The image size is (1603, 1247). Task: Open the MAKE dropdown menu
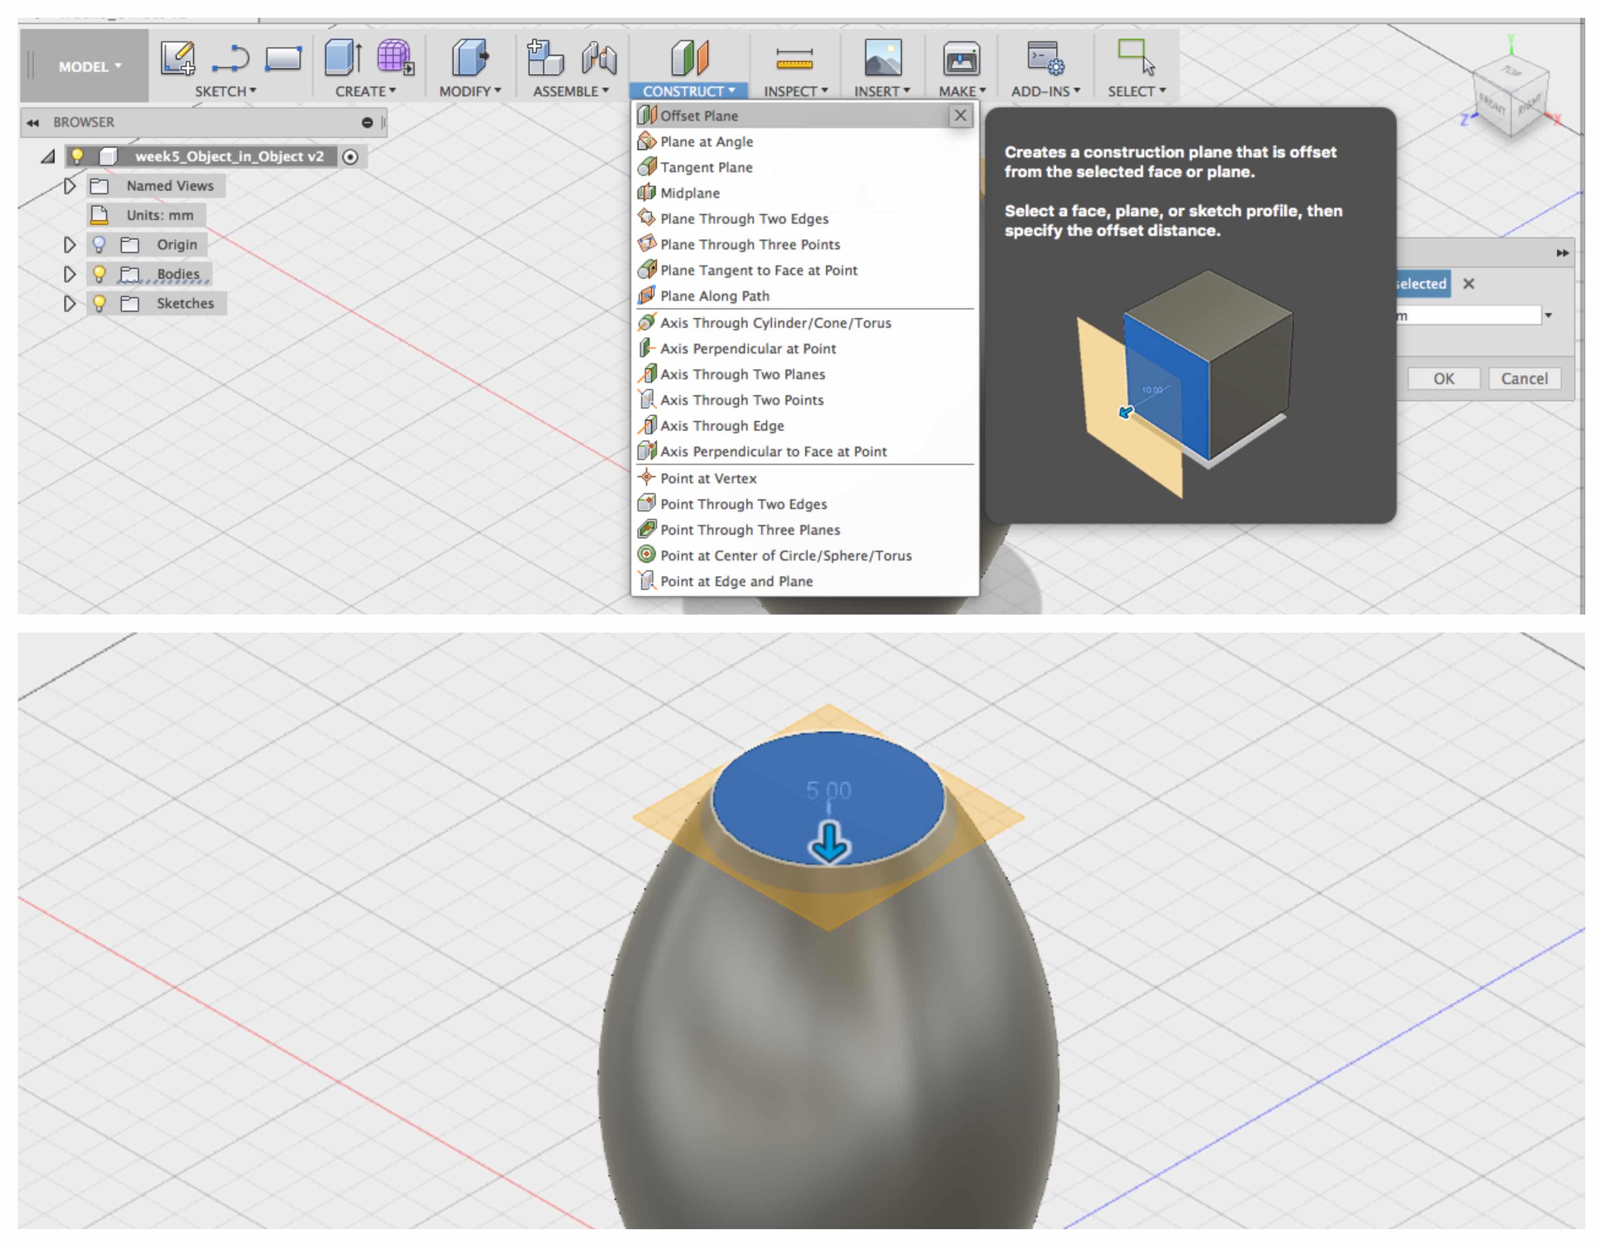962,91
